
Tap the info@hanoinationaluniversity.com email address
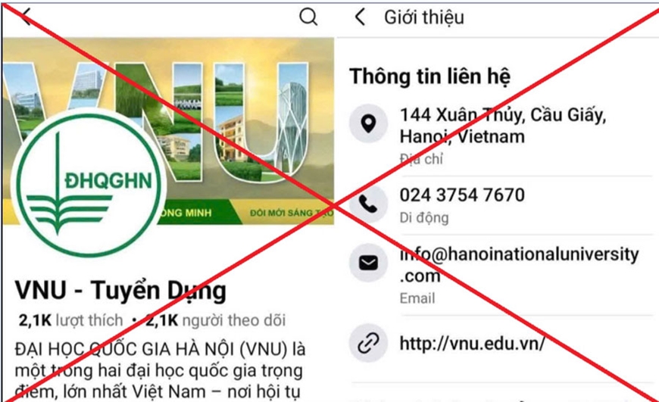point(519,265)
